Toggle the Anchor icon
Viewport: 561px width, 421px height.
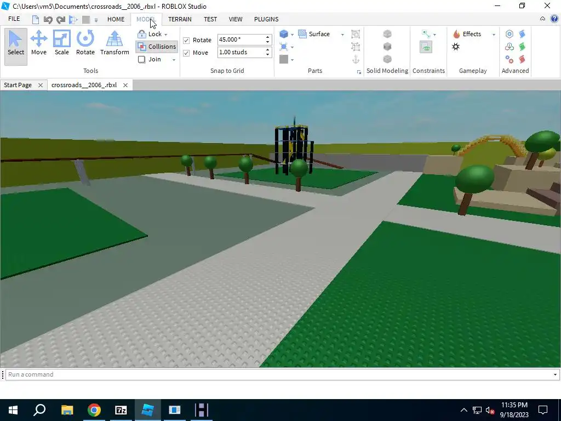pos(356,59)
